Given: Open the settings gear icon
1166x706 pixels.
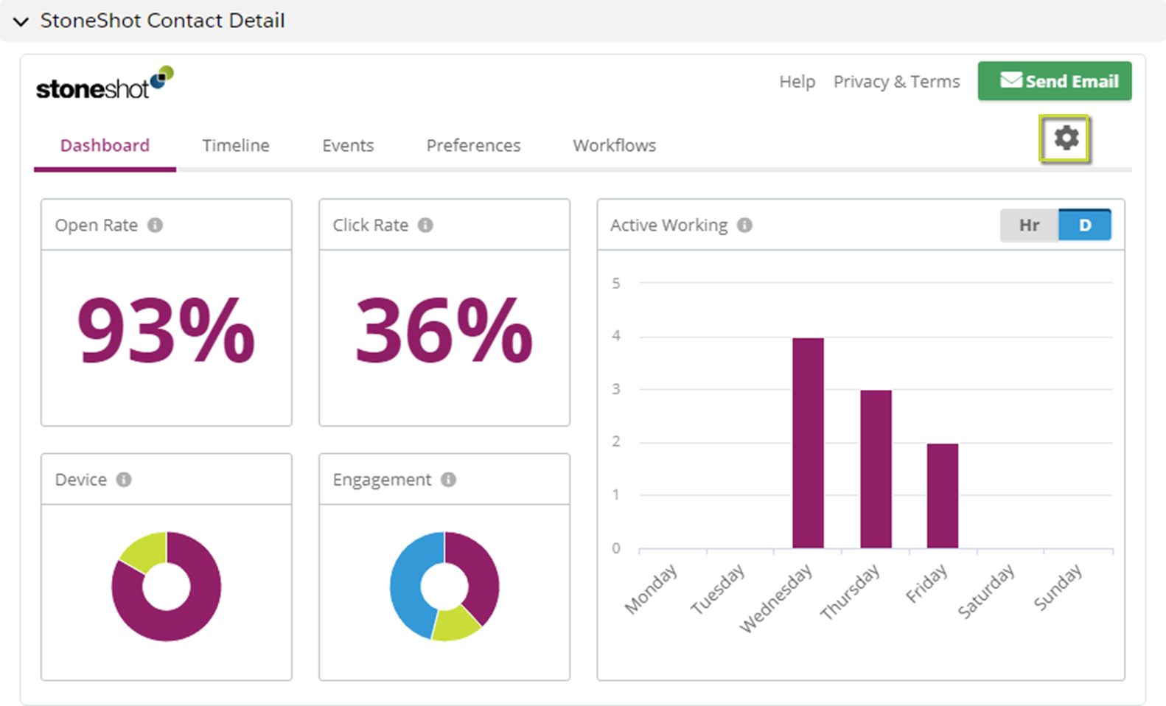Looking at the screenshot, I should pyautogui.click(x=1066, y=138).
